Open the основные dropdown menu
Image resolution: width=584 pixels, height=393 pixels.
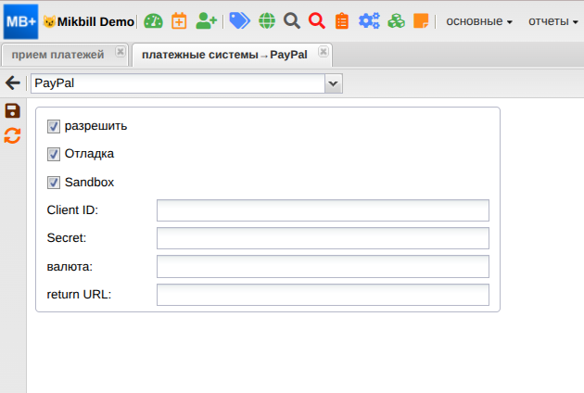(x=479, y=21)
